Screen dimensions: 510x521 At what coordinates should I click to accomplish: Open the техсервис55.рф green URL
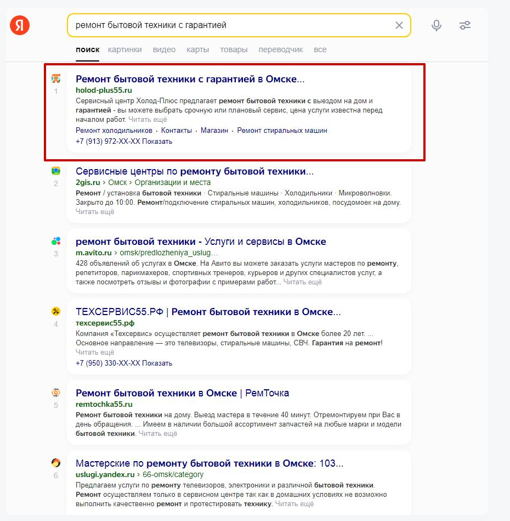click(x=105, y=323)
